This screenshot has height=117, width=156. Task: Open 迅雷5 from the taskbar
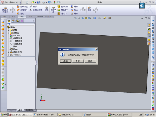[95, 115]
